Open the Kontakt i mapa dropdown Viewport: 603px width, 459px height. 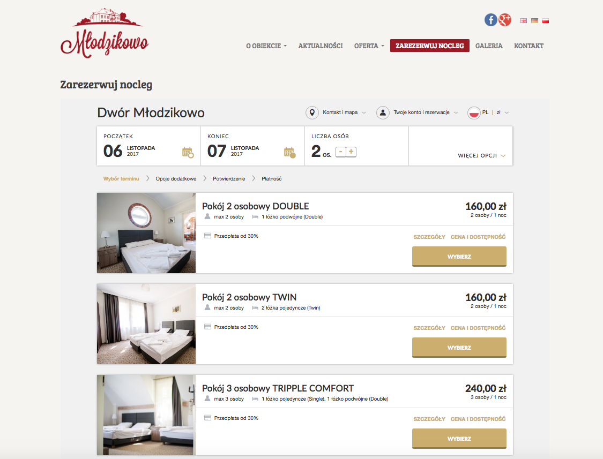(x=336, y=112)
